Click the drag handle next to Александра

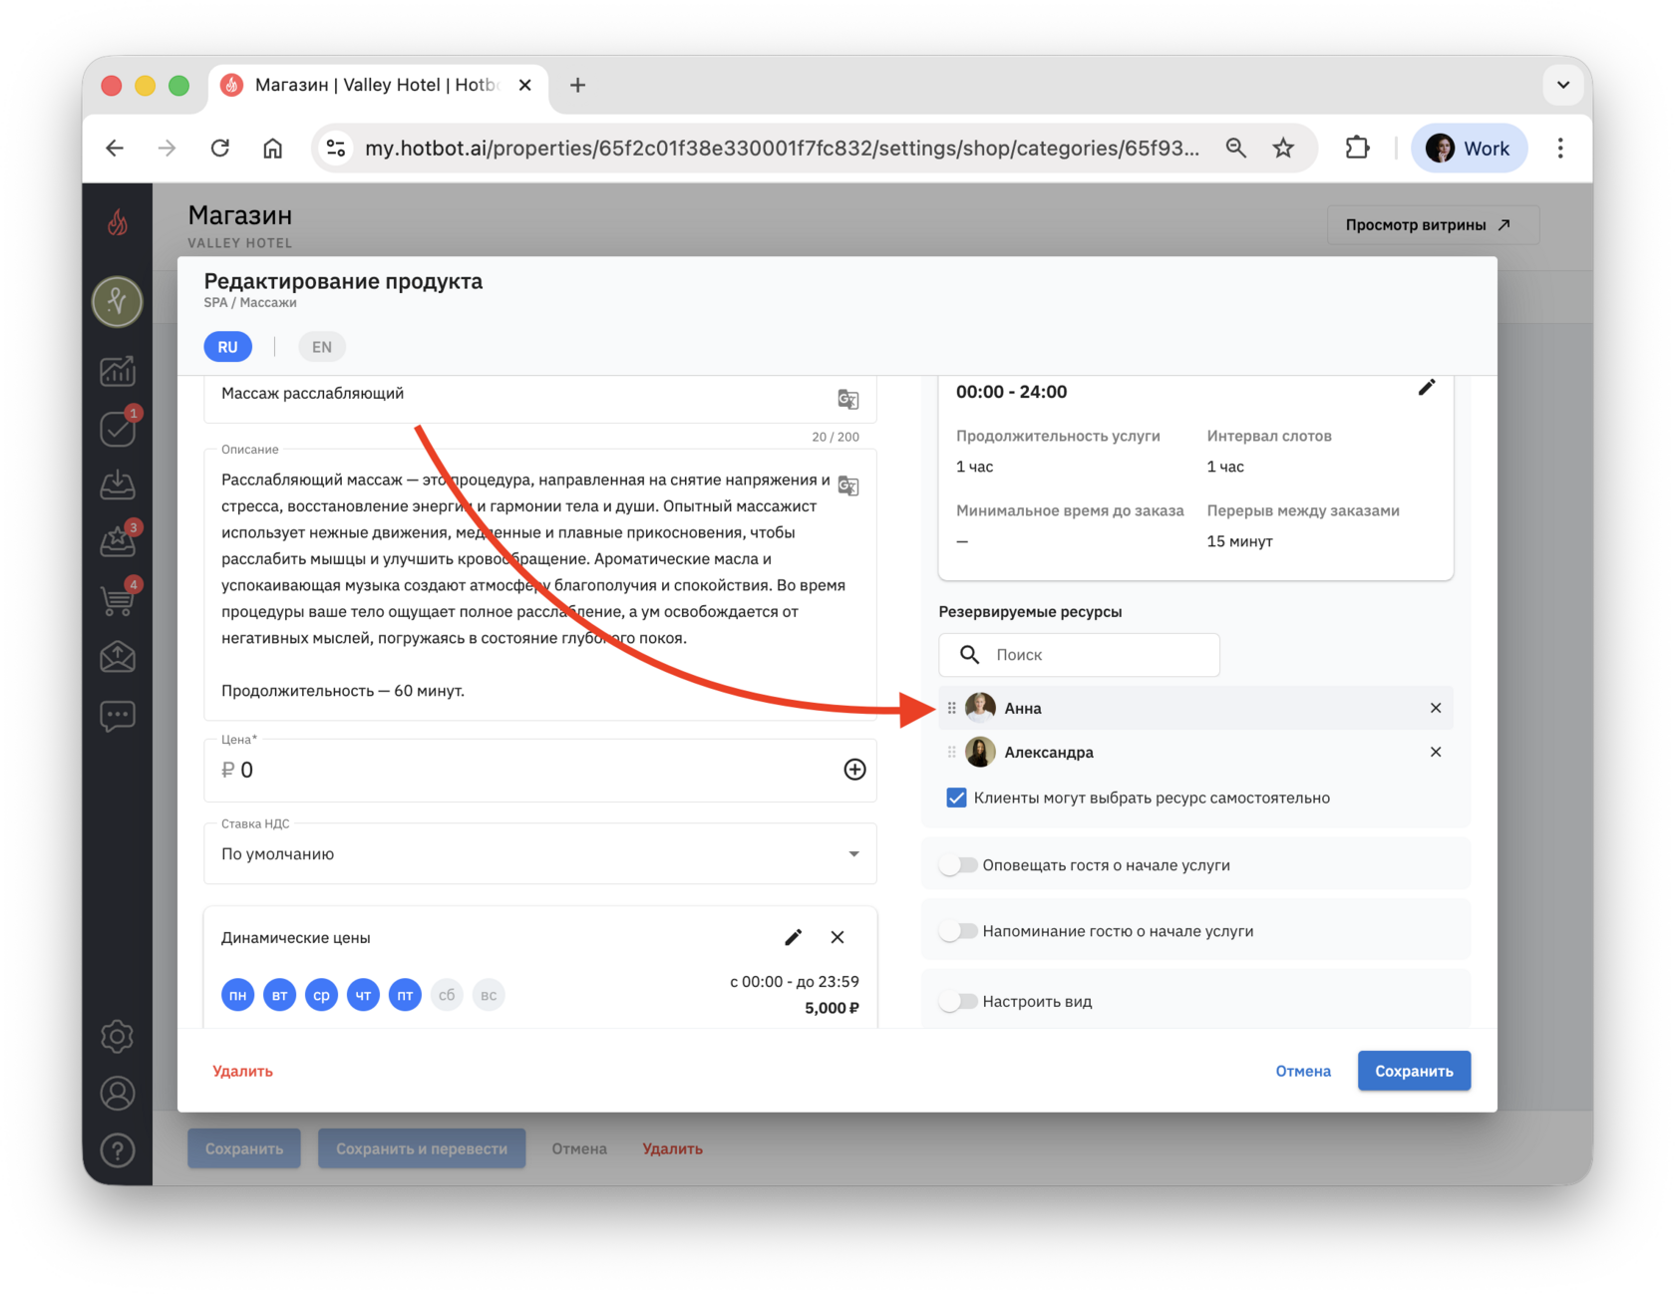pyautogui.click(x=951, y=752)
